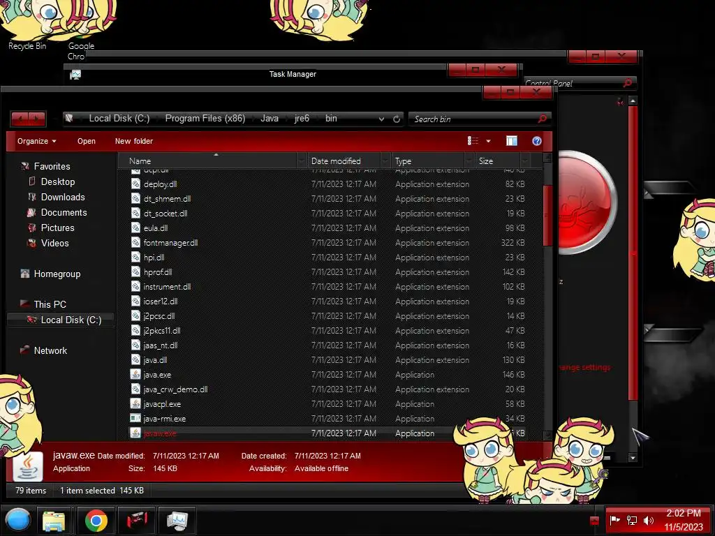Select the hprof.dll file
715x536 pixels.
click(x=157, y=272)
